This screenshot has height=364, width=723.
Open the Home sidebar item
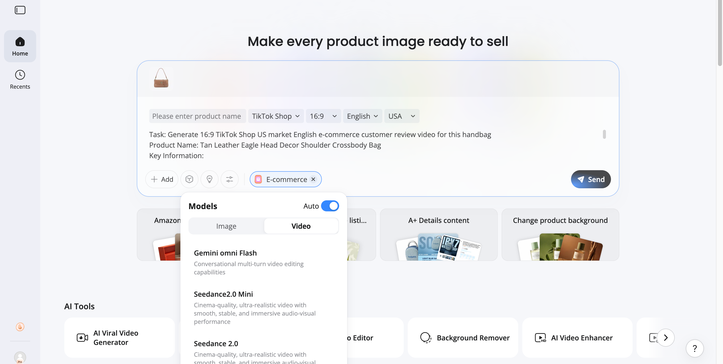(x=20, y=46)
